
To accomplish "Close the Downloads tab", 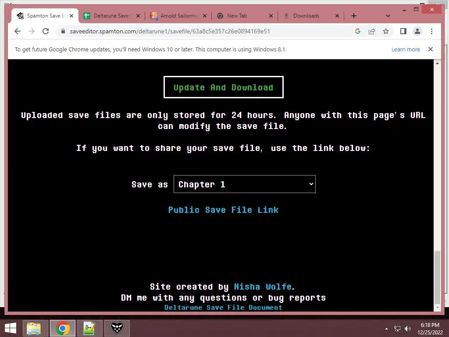I will 337,16.
